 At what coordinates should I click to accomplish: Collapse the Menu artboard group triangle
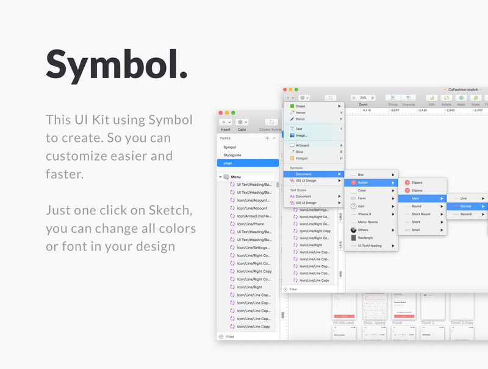tap(220, 177)
